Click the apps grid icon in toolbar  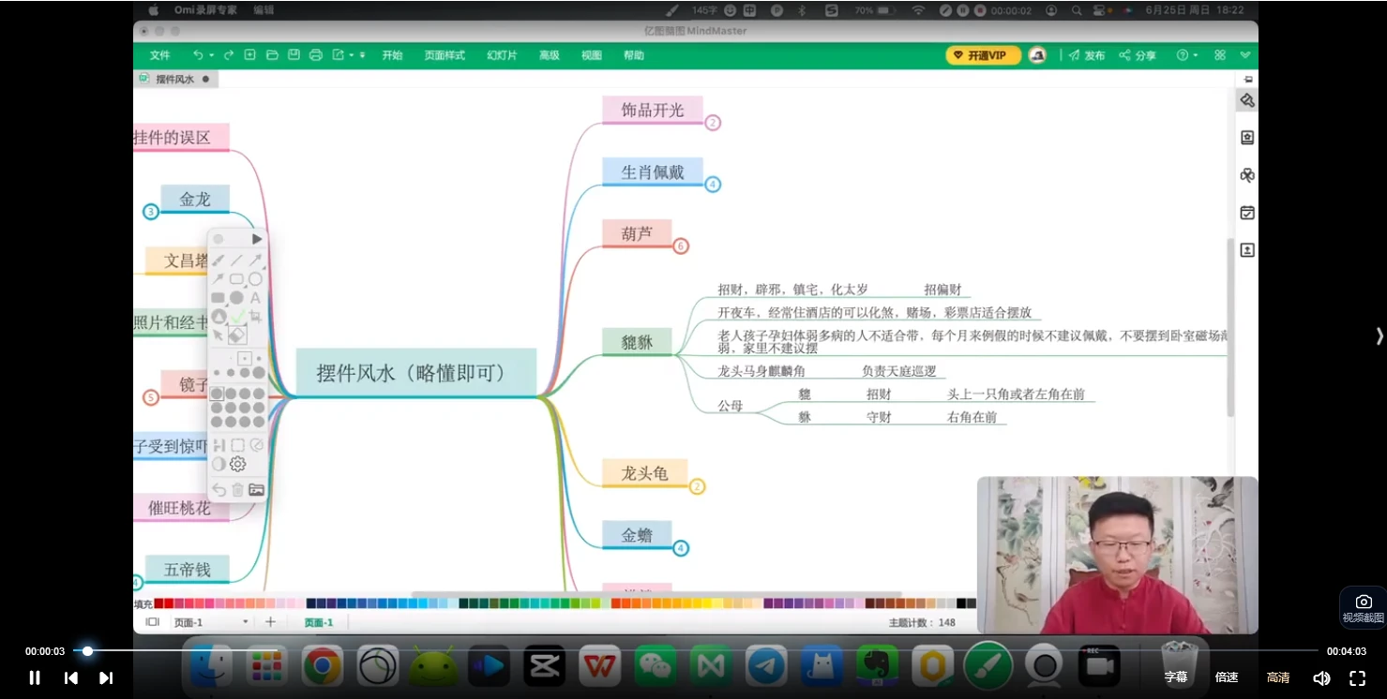(x=1220, y=55)
